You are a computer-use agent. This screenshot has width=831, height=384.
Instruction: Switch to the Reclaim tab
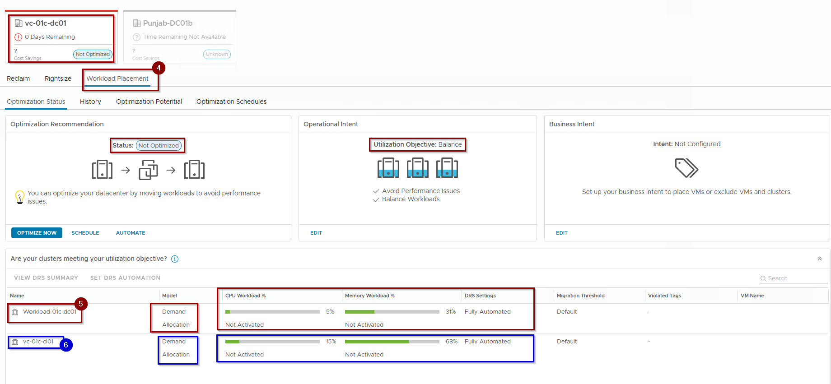19,79
